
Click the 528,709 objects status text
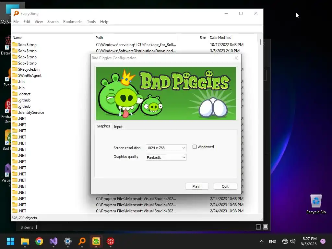(x=24, y=218)
